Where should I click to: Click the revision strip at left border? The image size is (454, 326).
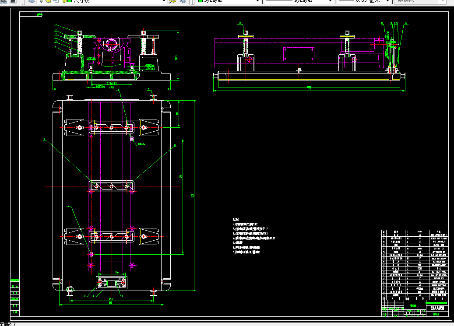pos(15,297)
